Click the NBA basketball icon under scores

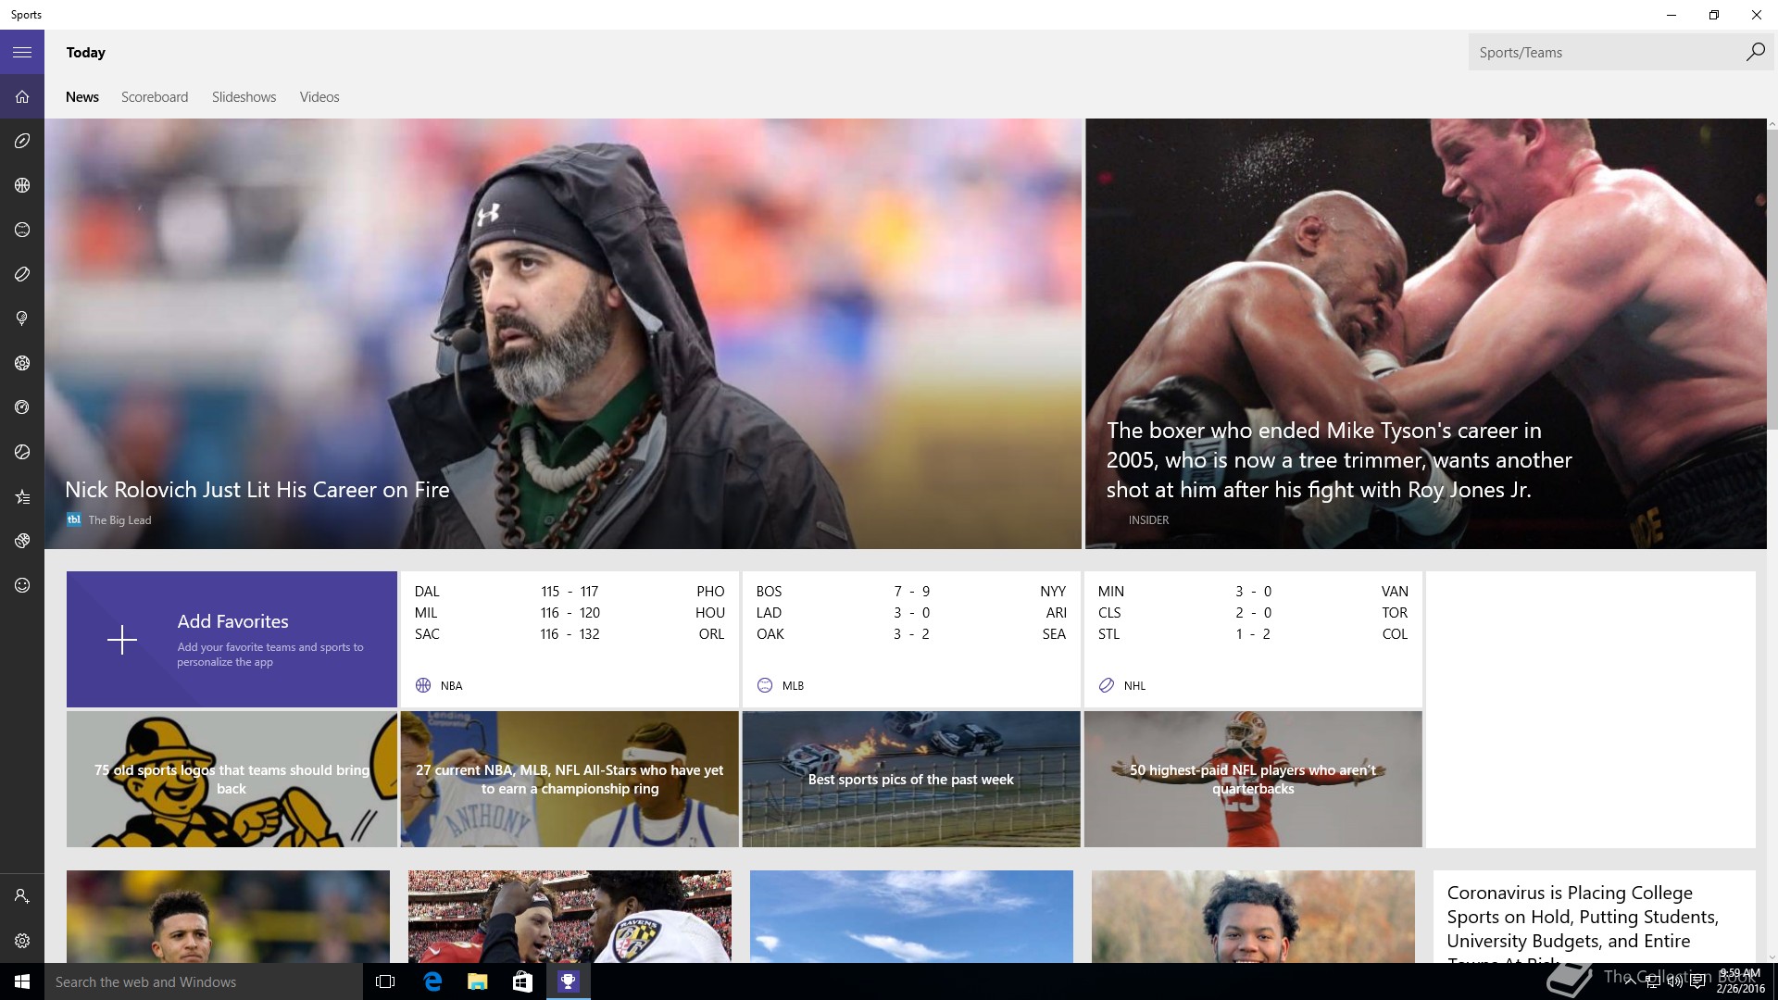423,685
